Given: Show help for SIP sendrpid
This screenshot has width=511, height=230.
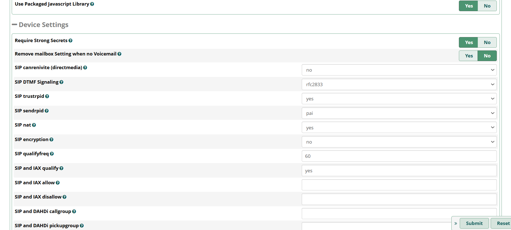Looking at the screenshot, I should (47, 111).
